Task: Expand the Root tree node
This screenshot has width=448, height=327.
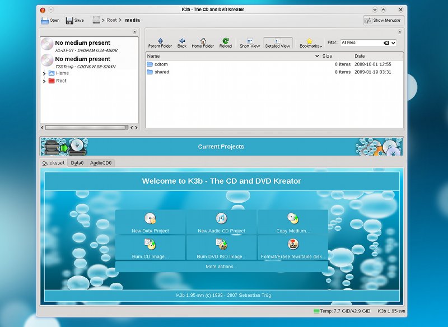Action: coord(44,81)
